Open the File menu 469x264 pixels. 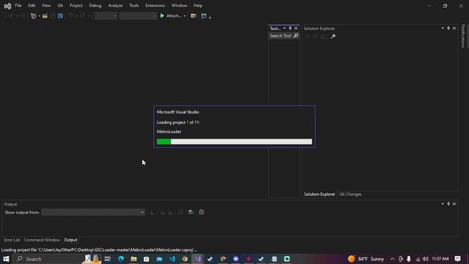pyautogui.click(x=18, y=5)
